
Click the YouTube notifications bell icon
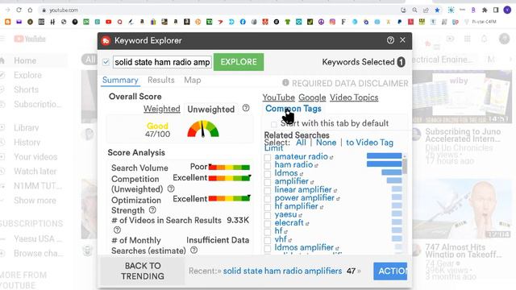(484, 39)
